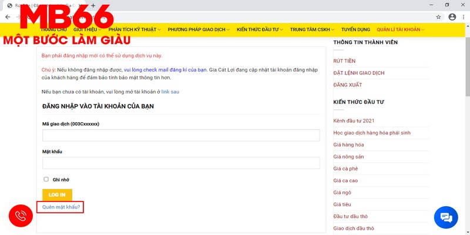Open the TUYỂN DỤNG nav item

click(x=355, y=30)
